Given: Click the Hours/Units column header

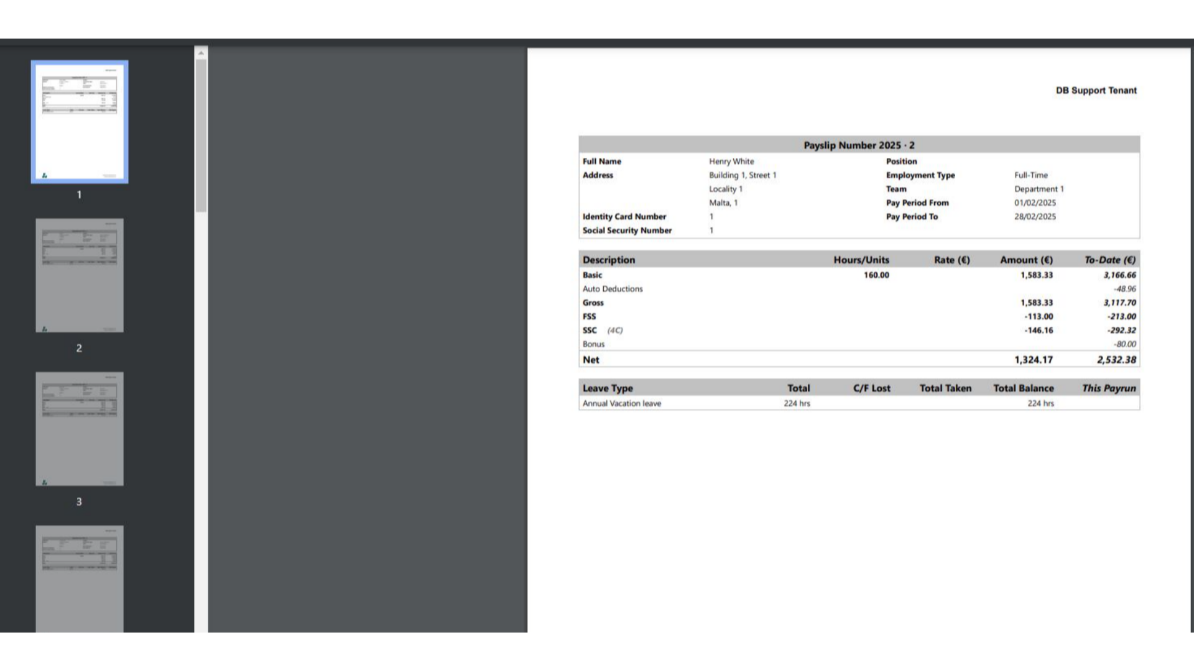Looking at the screenshot, I should 861,260.
